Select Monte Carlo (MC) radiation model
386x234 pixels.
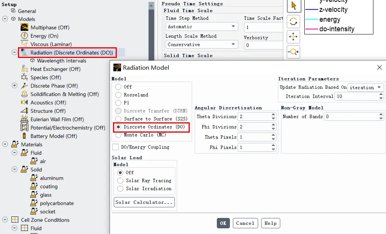(x=118, y=135)
